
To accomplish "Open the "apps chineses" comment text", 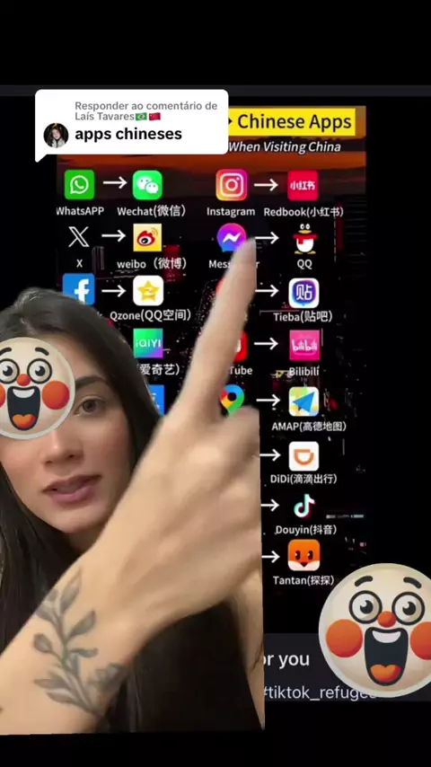I will tap(128, 134).
